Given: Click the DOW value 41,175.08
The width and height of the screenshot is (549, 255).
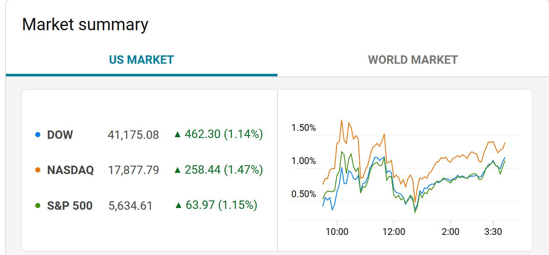Looking at the screenshot, I should tap(133, 135).
